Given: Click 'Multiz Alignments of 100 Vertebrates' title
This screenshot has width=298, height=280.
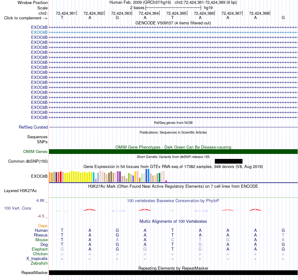Looking at the screenshot, I should 173,221.
